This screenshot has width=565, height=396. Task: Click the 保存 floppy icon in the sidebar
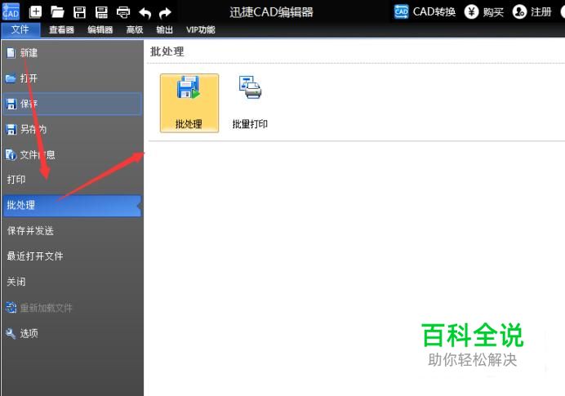click(11, 105)
